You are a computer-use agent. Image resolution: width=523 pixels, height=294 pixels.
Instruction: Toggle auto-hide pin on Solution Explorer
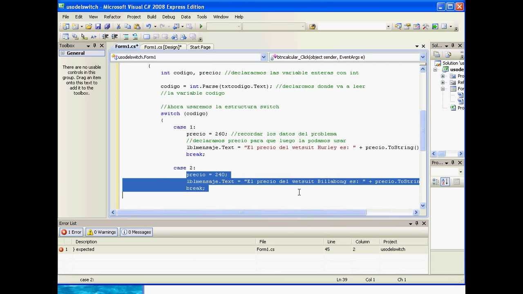pyautogui.click(x=453, y=46)
